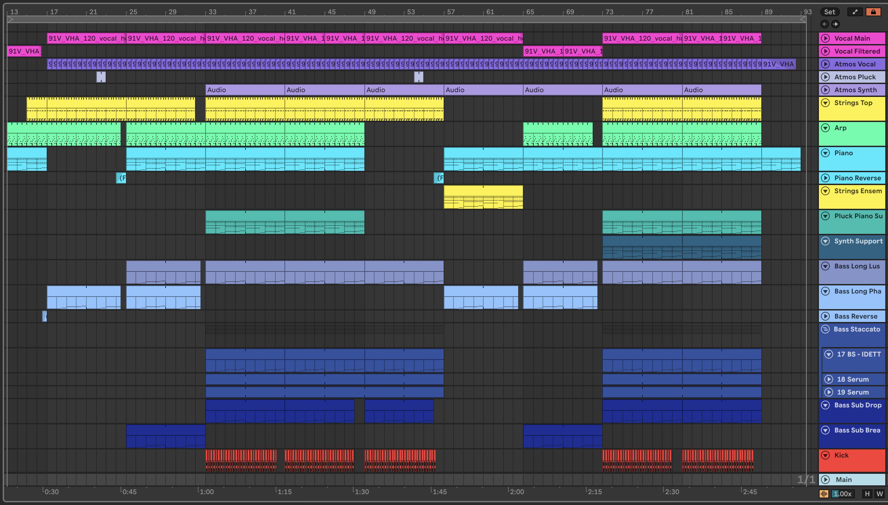Click the 1:00 mark on time ruler

[207, 491]
